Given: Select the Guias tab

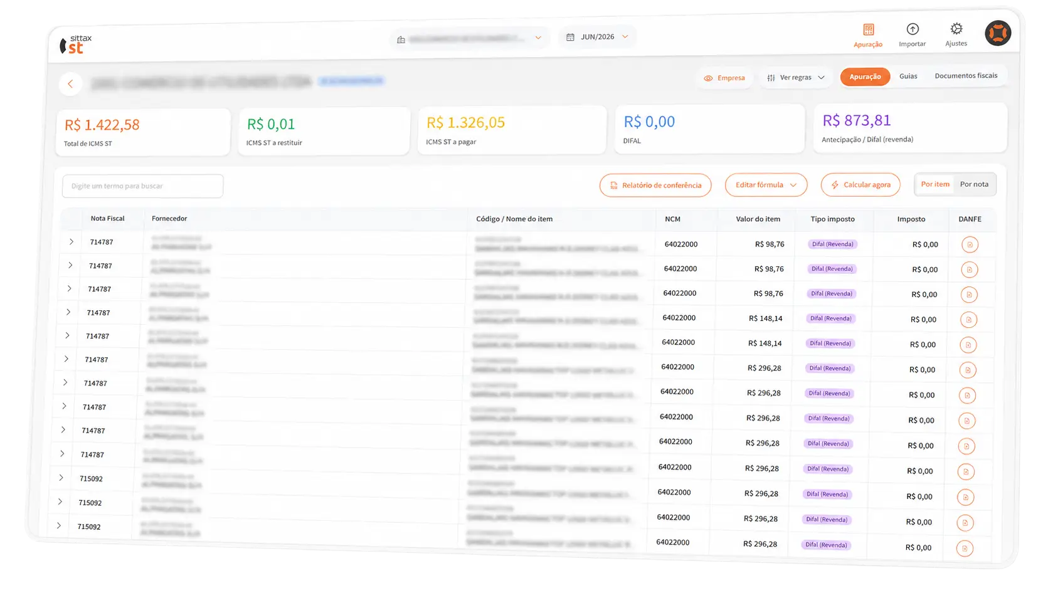Looking at the screenshot, I should 908,76.
